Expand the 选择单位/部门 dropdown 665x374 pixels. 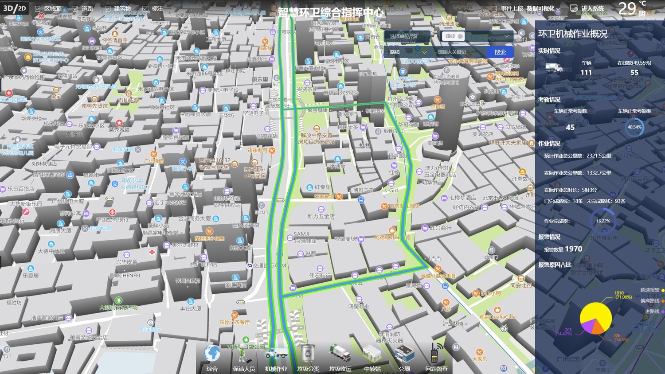pos(407,36)
